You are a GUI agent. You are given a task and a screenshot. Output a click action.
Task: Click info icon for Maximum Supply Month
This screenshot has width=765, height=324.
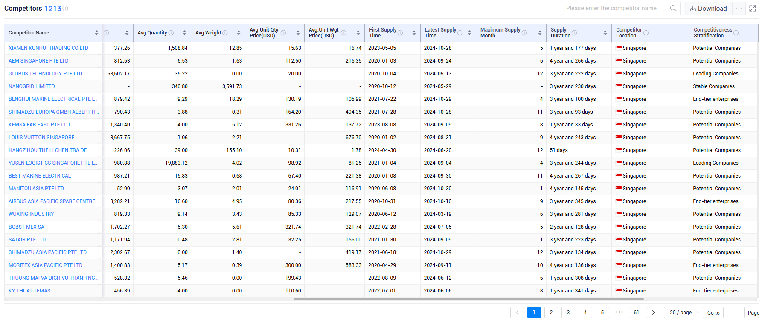pyautogui.click(x=524, y=33)
